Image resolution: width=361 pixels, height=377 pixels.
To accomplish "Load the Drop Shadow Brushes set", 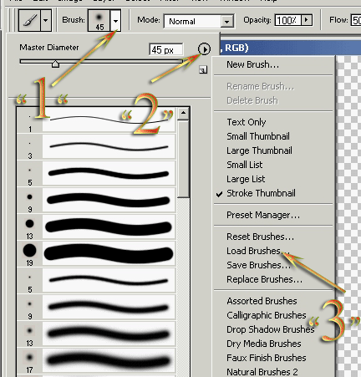I will pos(271,329).
